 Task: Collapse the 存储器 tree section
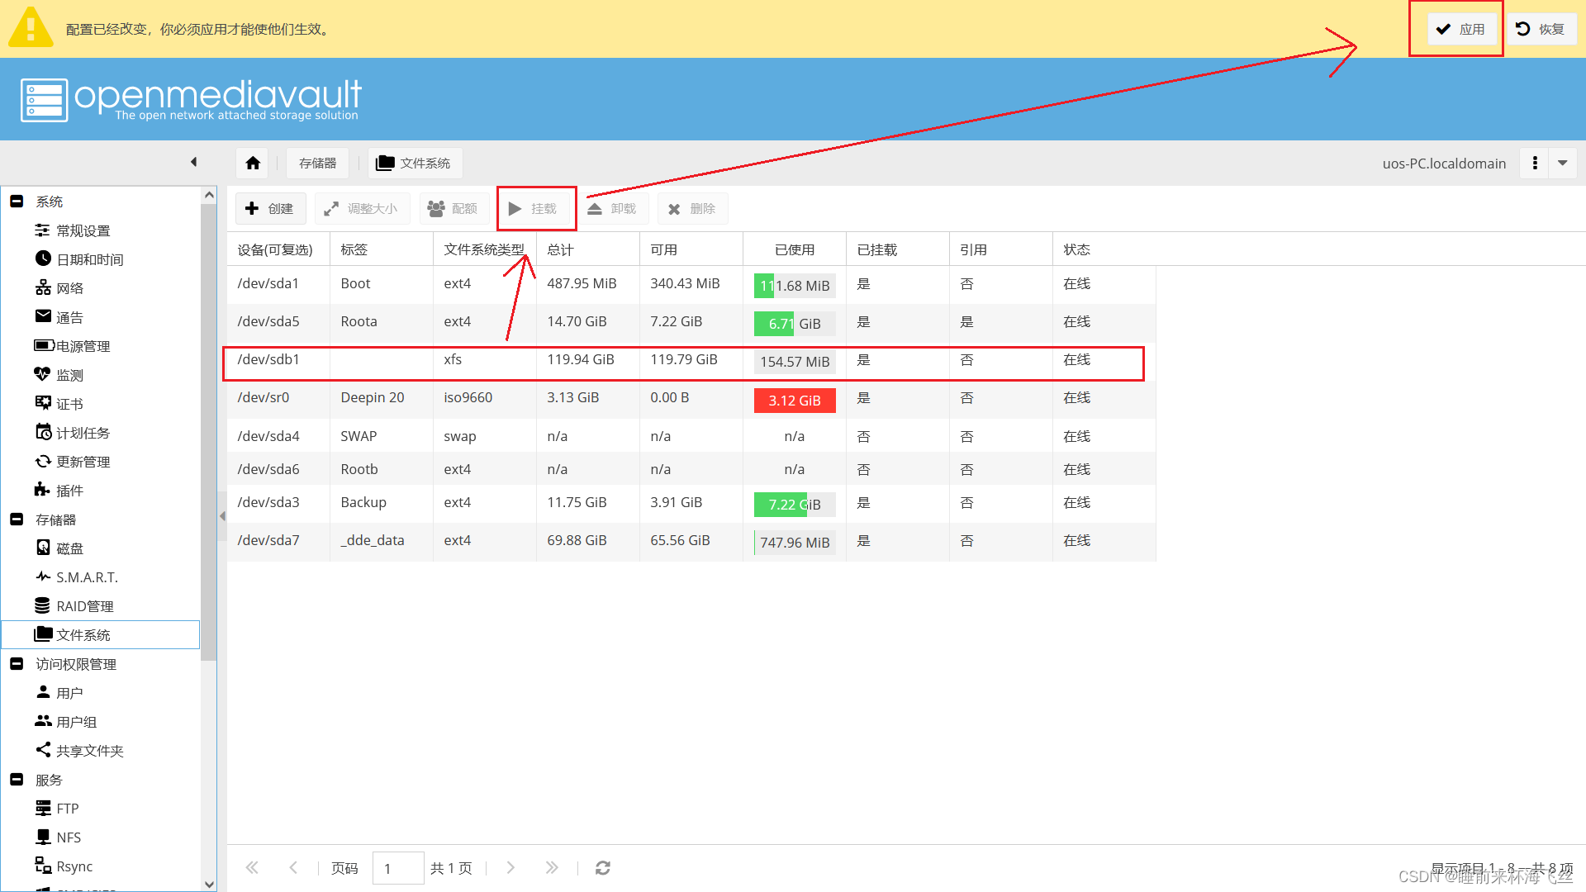17,520
